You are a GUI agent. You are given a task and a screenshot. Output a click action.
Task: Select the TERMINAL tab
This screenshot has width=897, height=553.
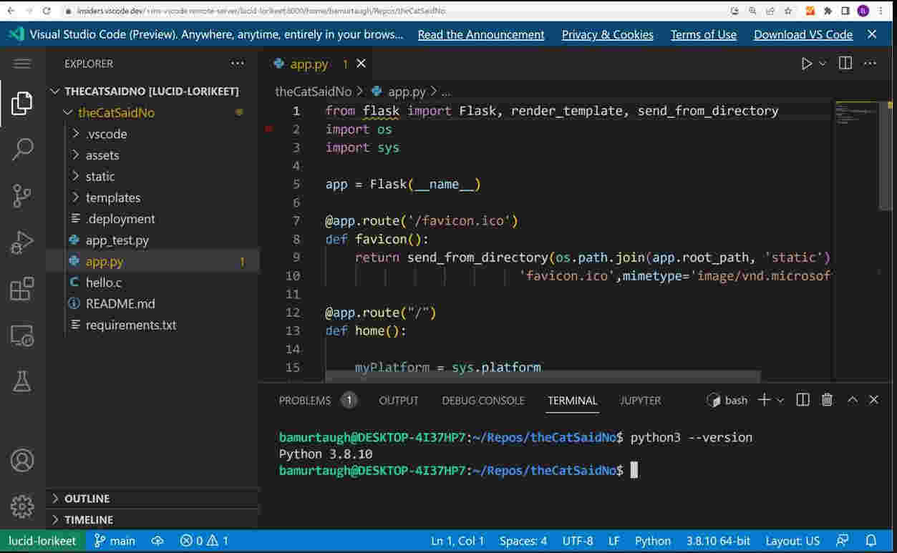click(573, 401)
